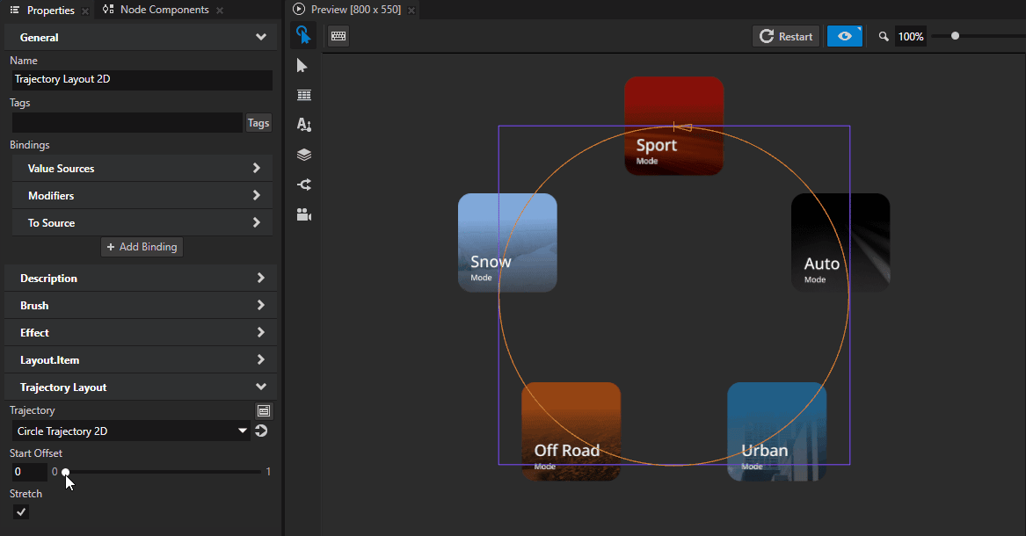1026x536 pixels.
Task: Reset the Trajectory property with revert arrow
Action: [261, 431]
